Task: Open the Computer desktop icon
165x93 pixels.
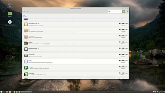Action: click(x=10, y=6)
